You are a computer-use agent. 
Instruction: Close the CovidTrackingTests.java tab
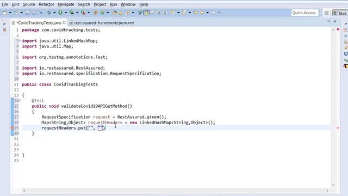tap(64, 23)
